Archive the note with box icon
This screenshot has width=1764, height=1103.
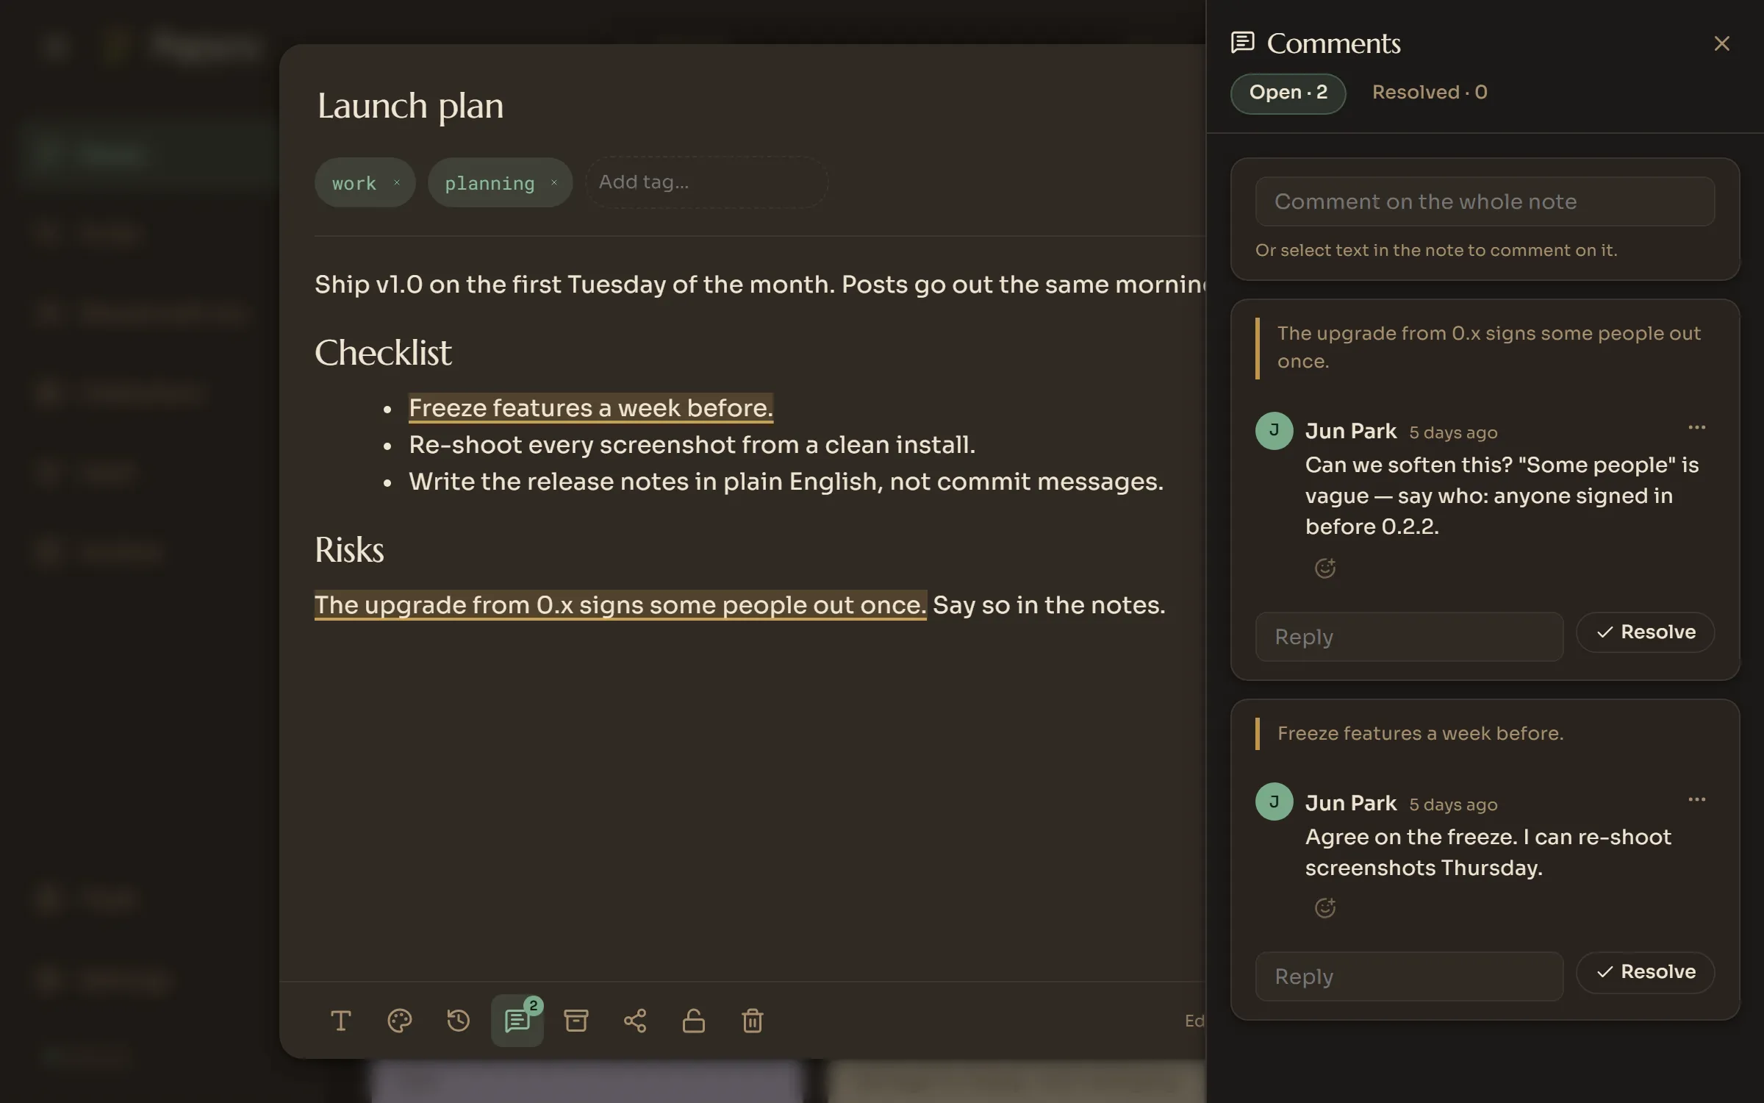pyautogui.click(x=576, y=1020)
